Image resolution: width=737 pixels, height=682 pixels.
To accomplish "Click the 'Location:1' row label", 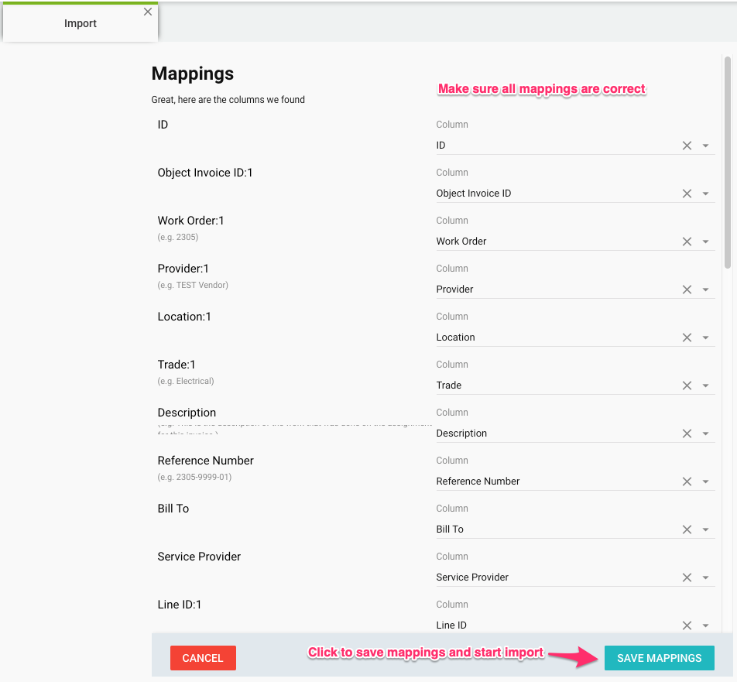I will click(184, 317).
